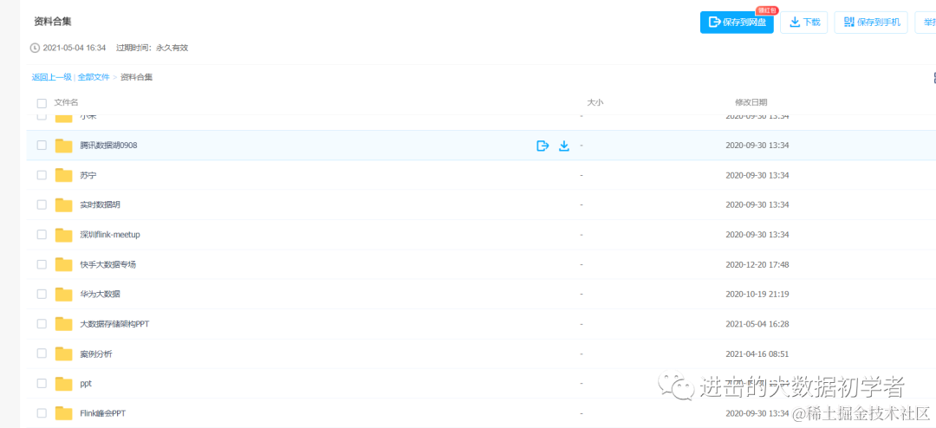
Task: Open folder name 案例分析
Action: point(96,354)
